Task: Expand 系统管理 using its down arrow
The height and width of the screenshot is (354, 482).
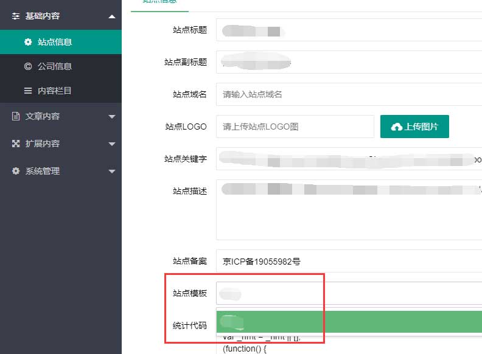Action: pyautogui.click(x=111, y=172)
